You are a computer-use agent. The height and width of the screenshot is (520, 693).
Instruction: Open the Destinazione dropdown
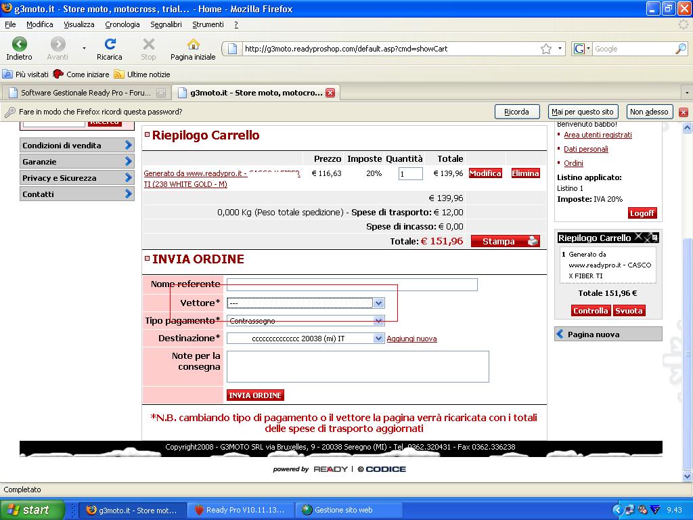(x=306, y=339)
